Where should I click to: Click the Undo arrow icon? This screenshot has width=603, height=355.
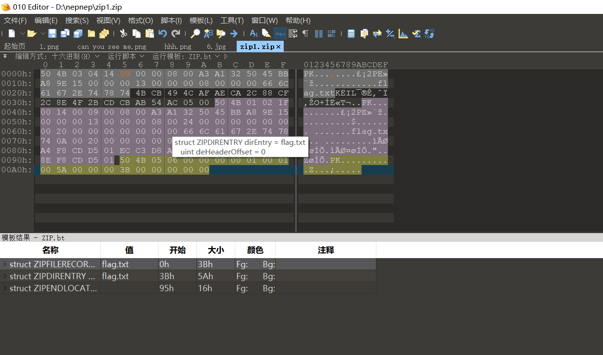(x=163, y=34)
